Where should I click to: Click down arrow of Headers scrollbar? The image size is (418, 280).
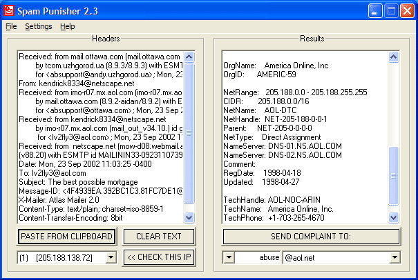(x=189, y=217)
